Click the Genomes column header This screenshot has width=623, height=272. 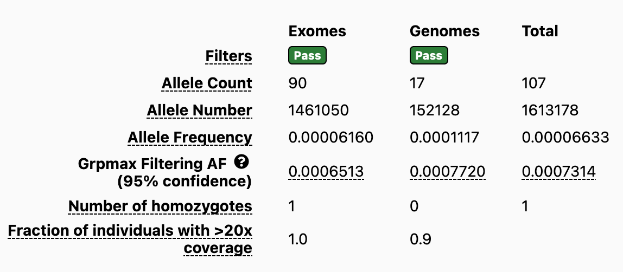pyautogui.click(x=444, y=31)
